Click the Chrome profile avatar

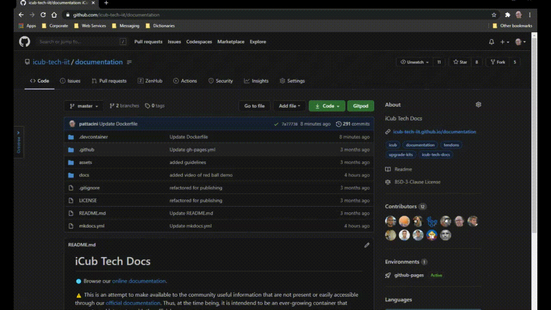point(519,15)
